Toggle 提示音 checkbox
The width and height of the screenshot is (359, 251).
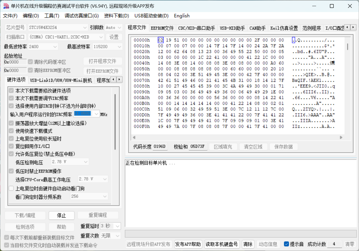[x=286, y=244]
